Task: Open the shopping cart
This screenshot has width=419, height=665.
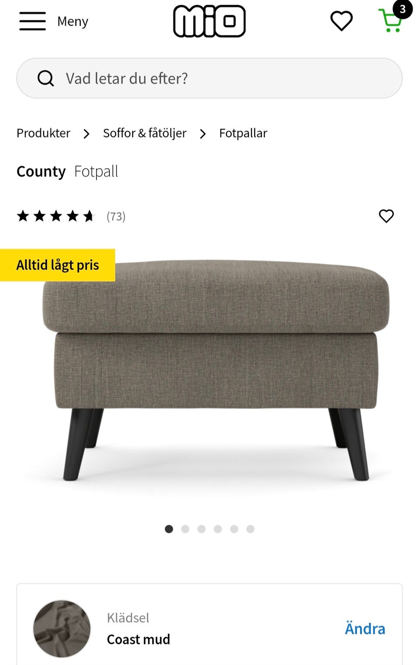Action: coord(390,20)
